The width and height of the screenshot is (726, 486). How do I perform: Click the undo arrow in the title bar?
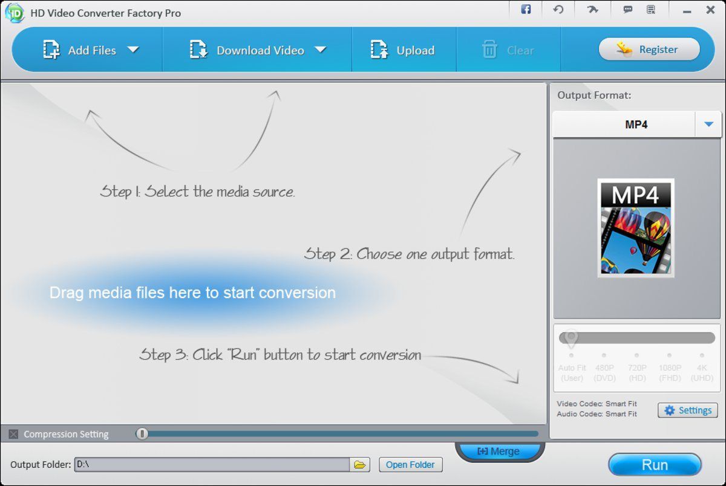point(558,9)
